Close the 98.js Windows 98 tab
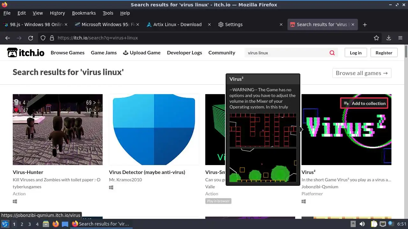Screen dimensions: 408x229 coord(66,24)
